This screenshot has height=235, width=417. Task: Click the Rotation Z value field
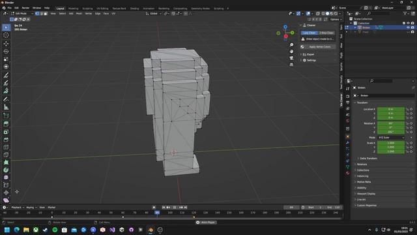point(391,132)
